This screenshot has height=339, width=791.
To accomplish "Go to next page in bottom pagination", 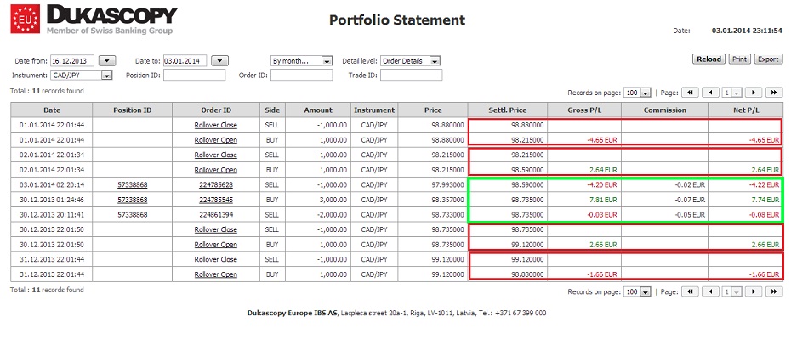I will (754, 291).
